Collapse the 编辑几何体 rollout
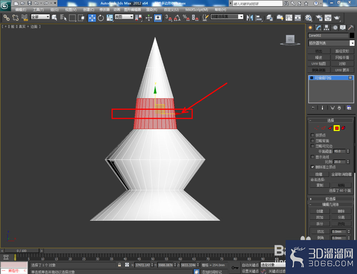This screenshot has height=274, width=357. tap(330, 204)
